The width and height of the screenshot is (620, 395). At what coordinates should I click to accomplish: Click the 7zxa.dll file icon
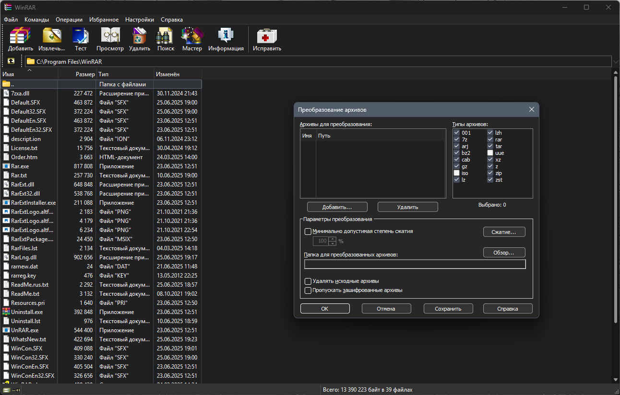pyautogui.click(x=6, y=93)
